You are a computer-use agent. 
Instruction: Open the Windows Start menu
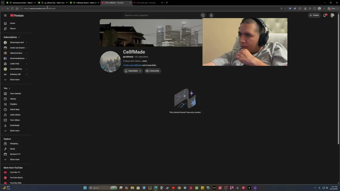tap(85, 188)
